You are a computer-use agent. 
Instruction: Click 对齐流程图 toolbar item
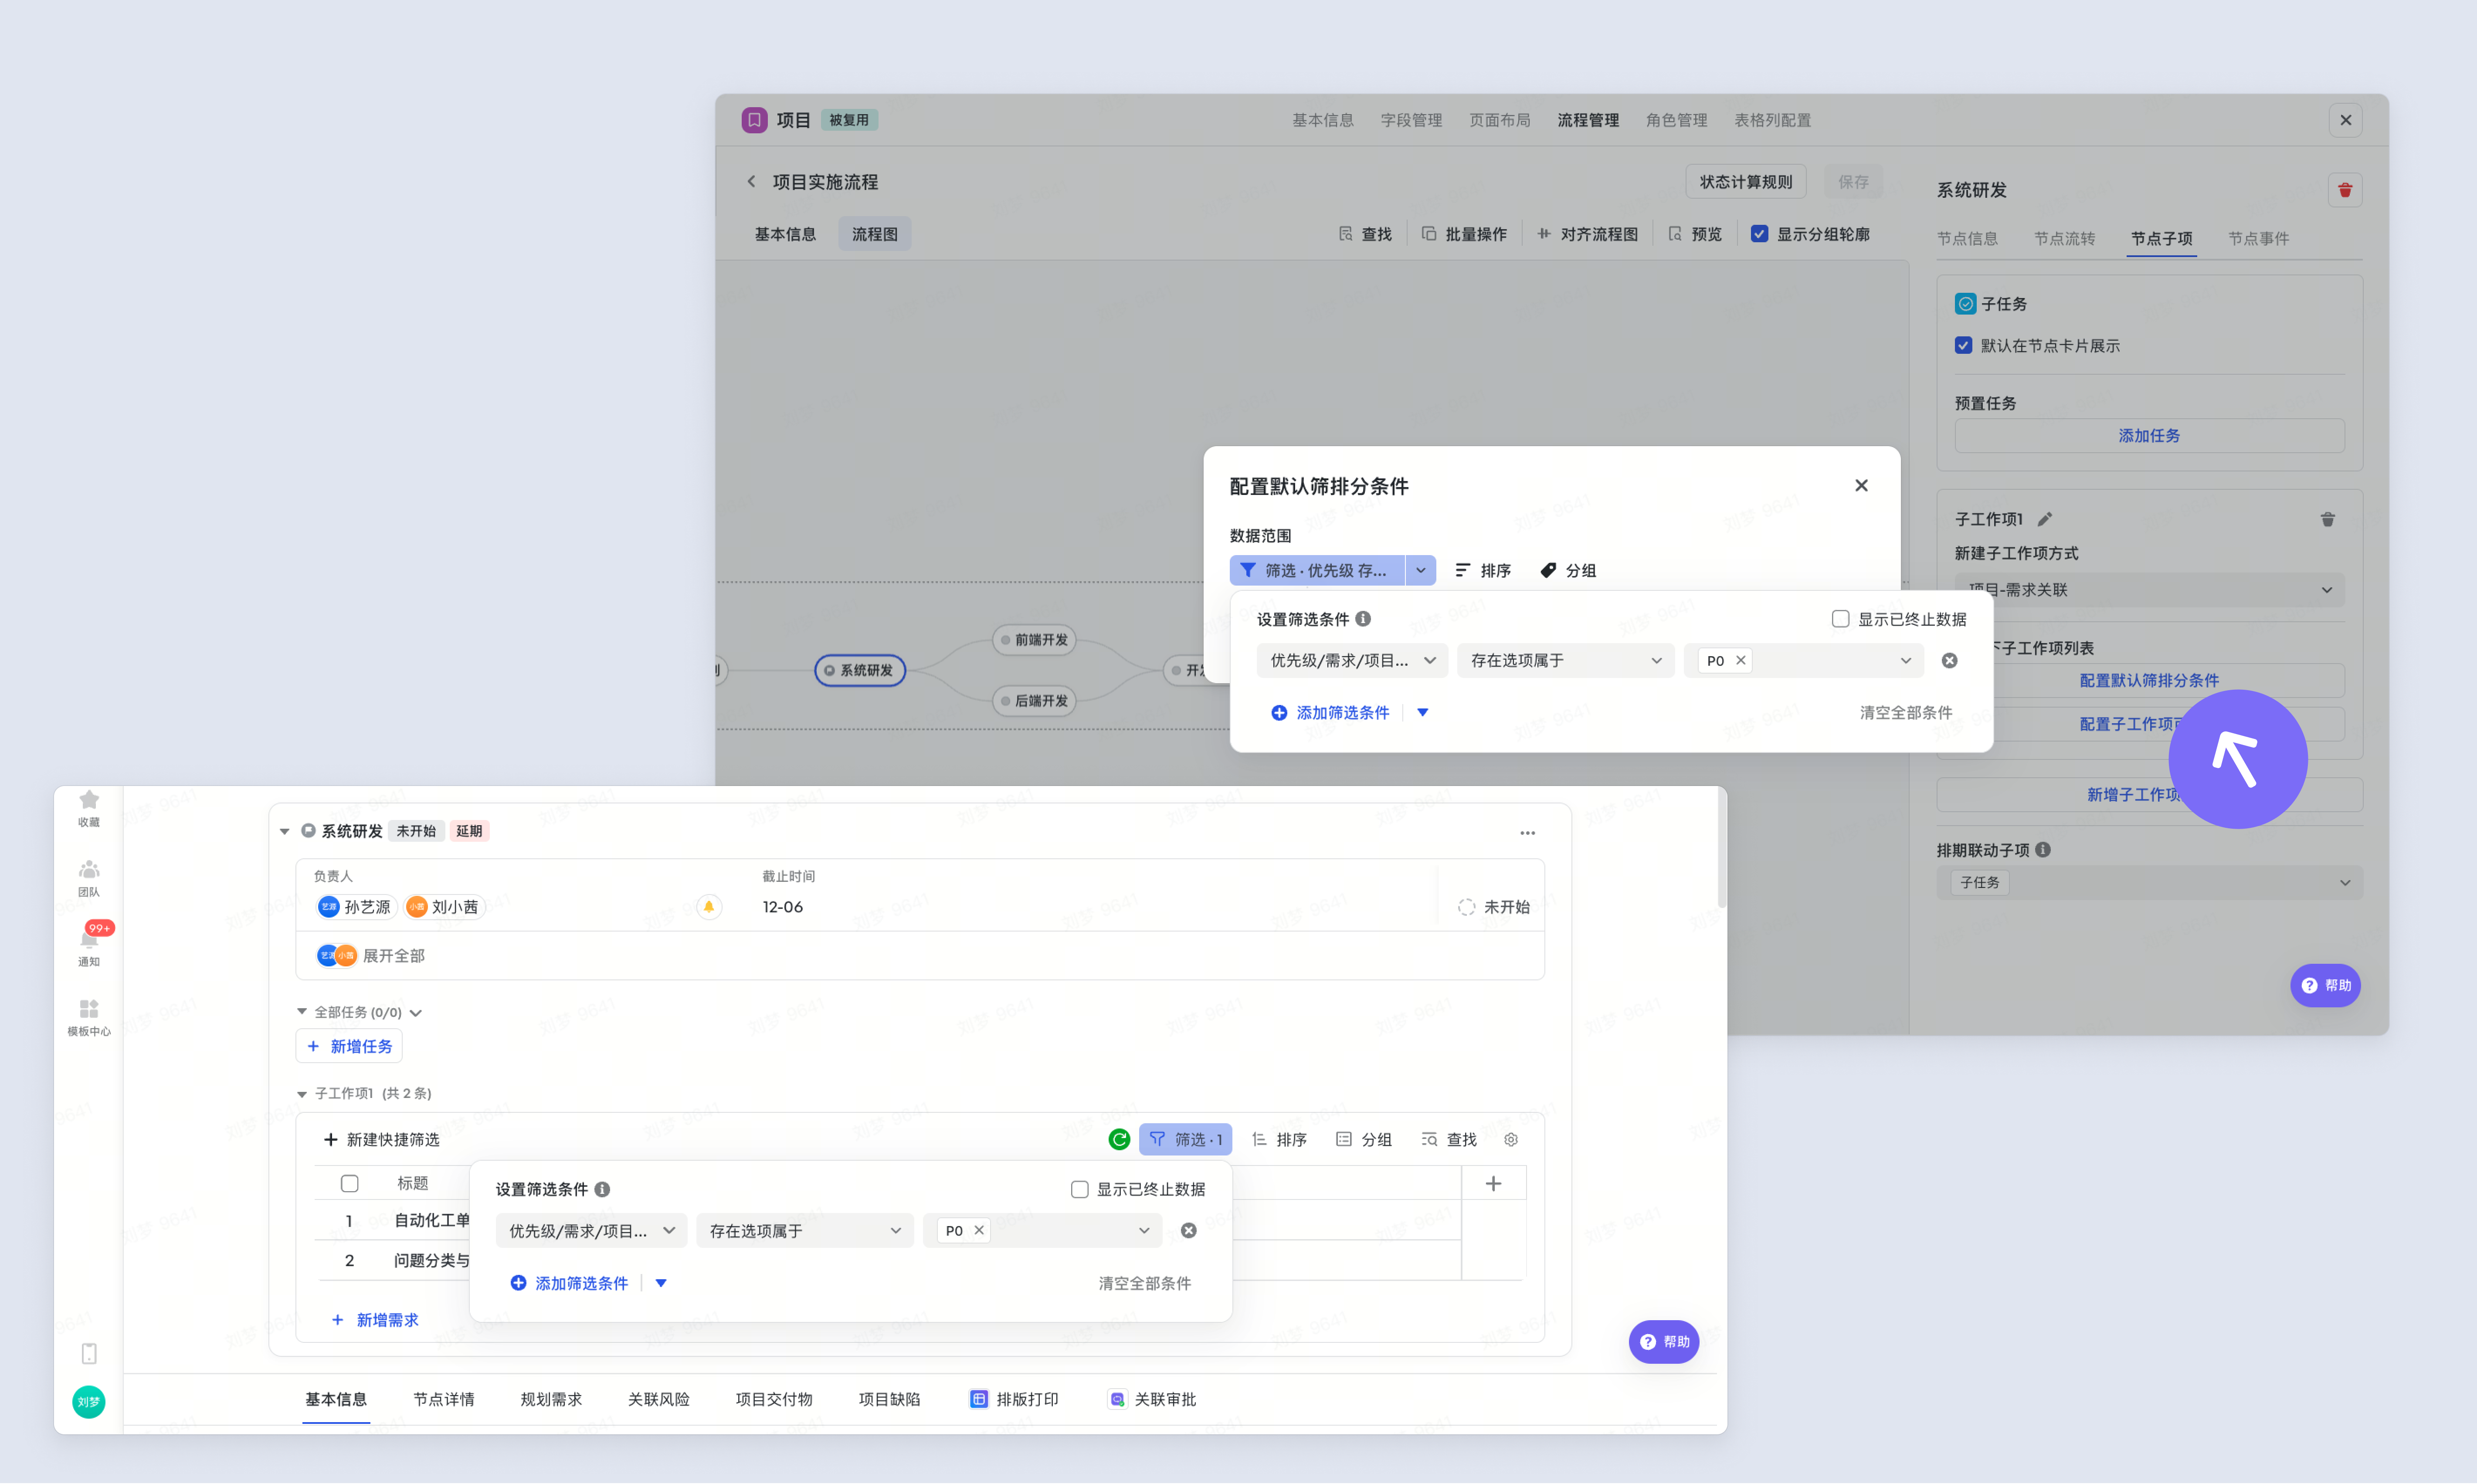tap(1588, 234)
